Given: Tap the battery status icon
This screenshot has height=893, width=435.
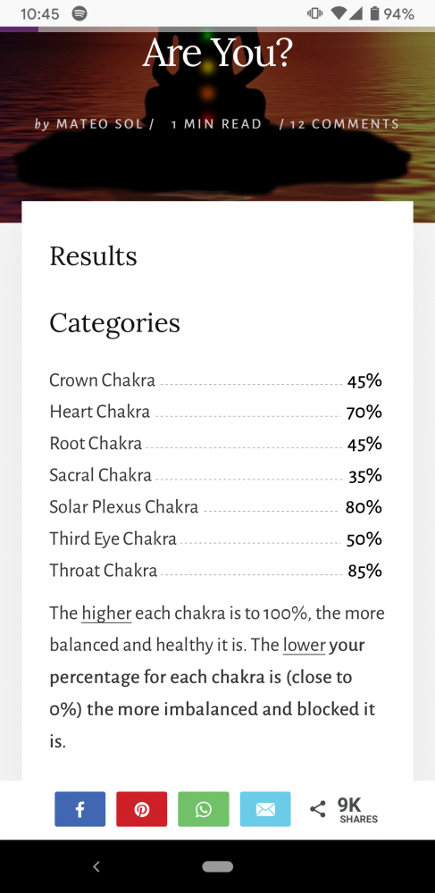Looking at the screenshot, I should pyautogui.click(x=374, y=13).
